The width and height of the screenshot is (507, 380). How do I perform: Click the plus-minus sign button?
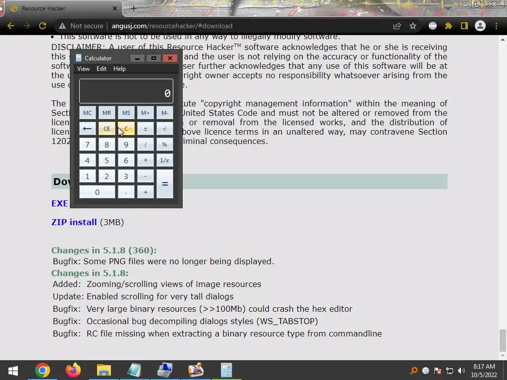pyautogui.click(x=146, y=129)
